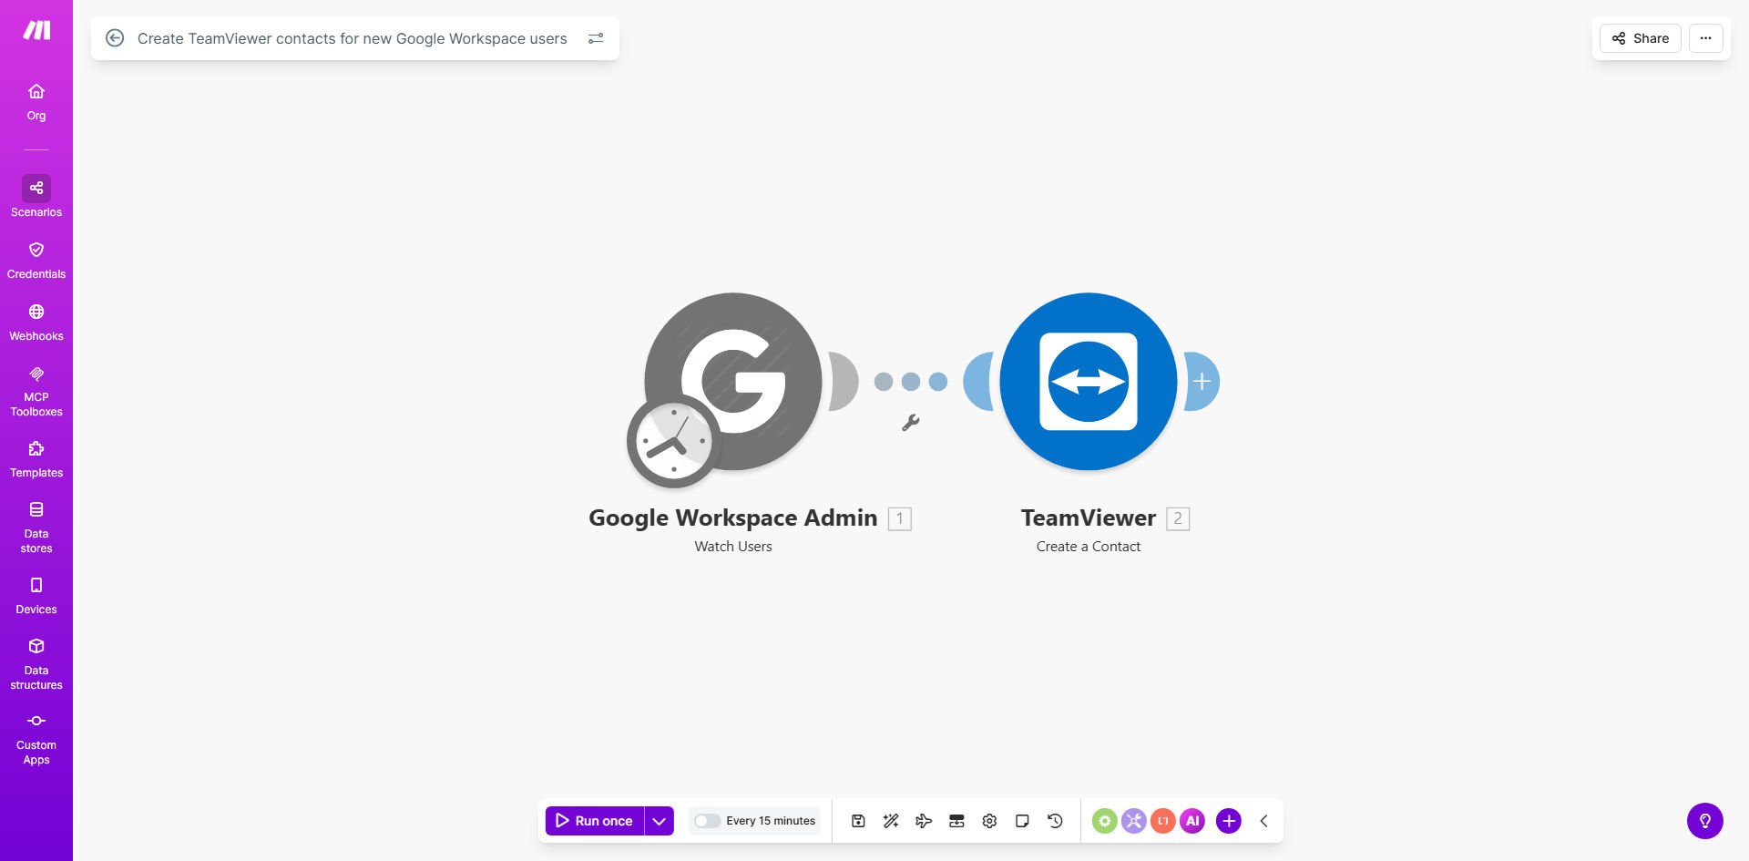Click the magic wand auto-align icon
The height and width of the screenshot is (861, 1749).
click(891, 821)
